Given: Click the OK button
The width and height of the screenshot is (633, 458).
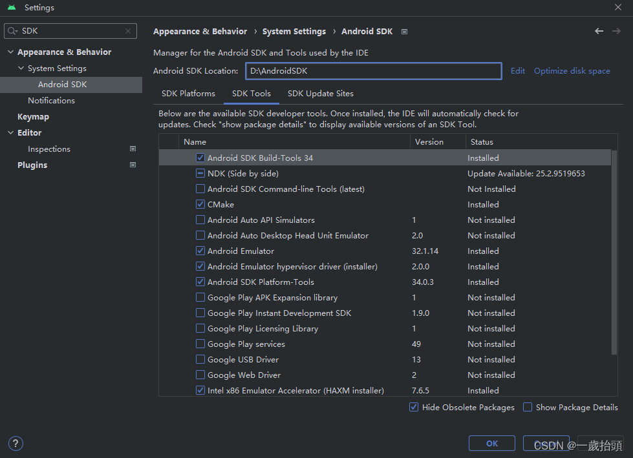Looking at the screenshot, I should point(492,443).
